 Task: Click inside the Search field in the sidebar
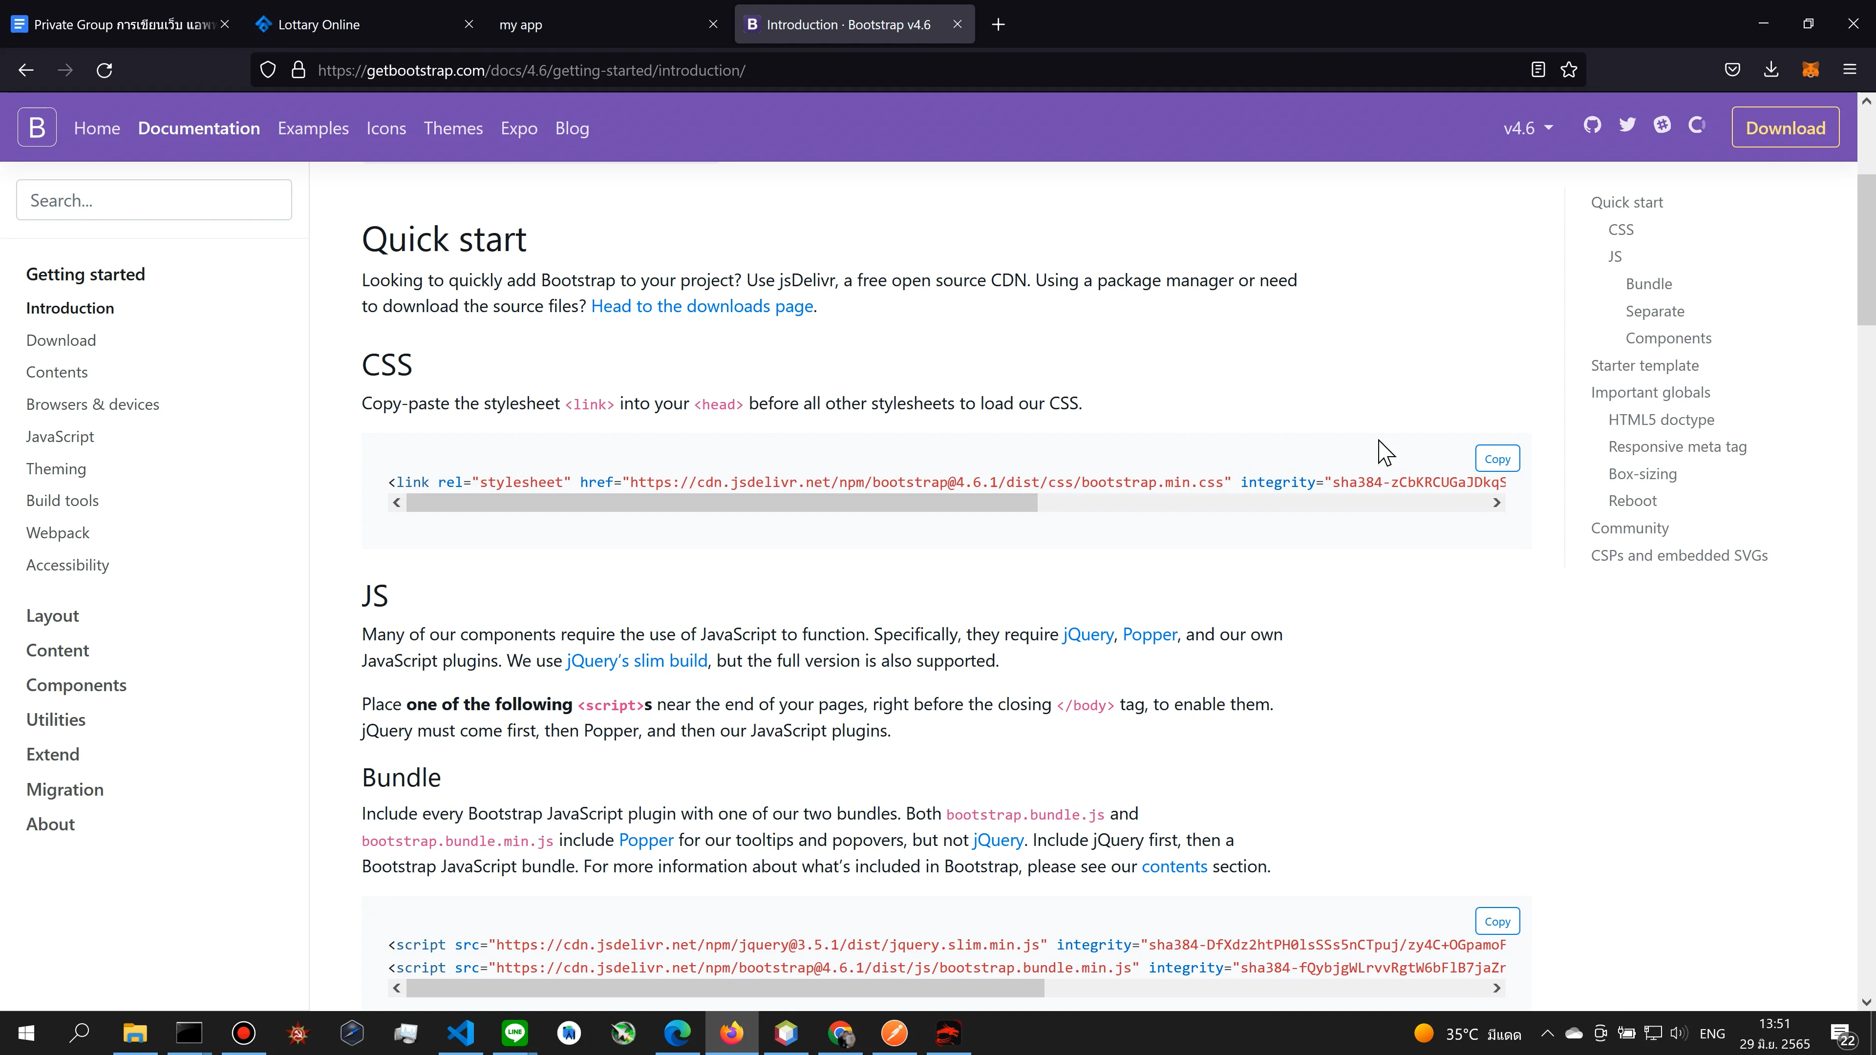click(x=153, y=199)
